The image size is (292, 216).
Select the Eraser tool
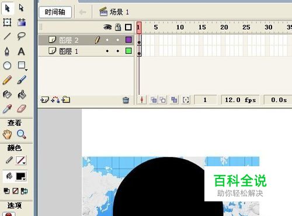point(22,109)
